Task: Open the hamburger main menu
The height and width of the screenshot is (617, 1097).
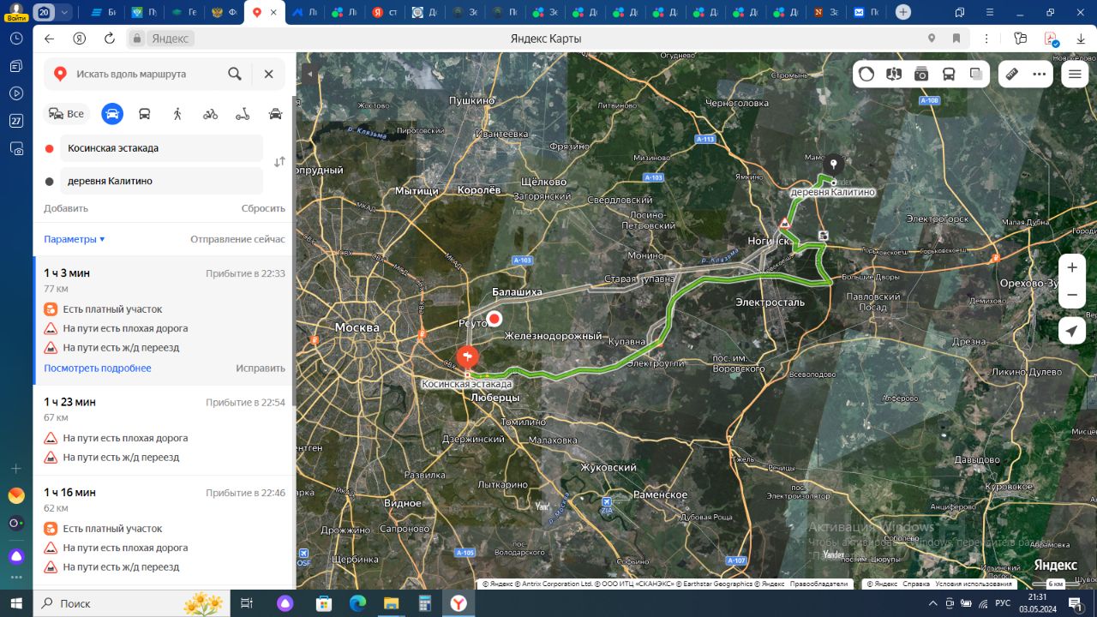Action: tap(1075, 74)
